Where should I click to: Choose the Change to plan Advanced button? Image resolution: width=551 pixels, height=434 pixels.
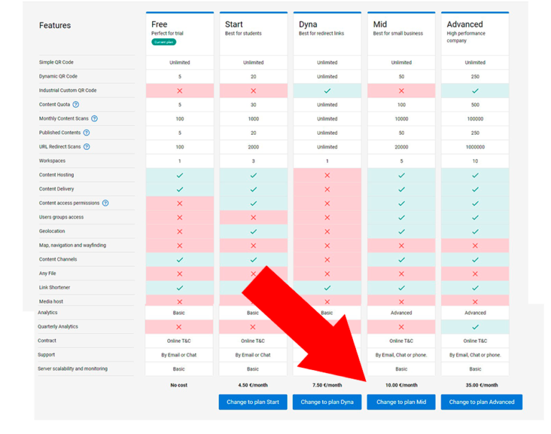(x=482, y=402)
